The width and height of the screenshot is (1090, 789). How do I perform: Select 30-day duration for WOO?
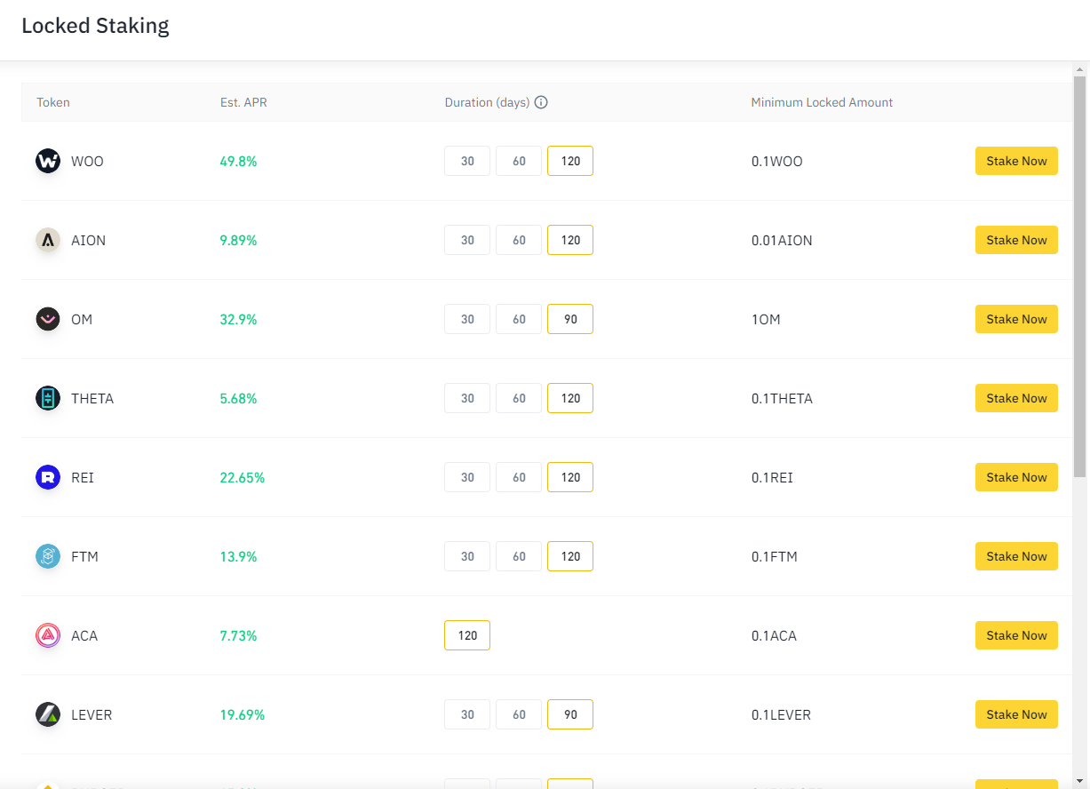(467, 161)
